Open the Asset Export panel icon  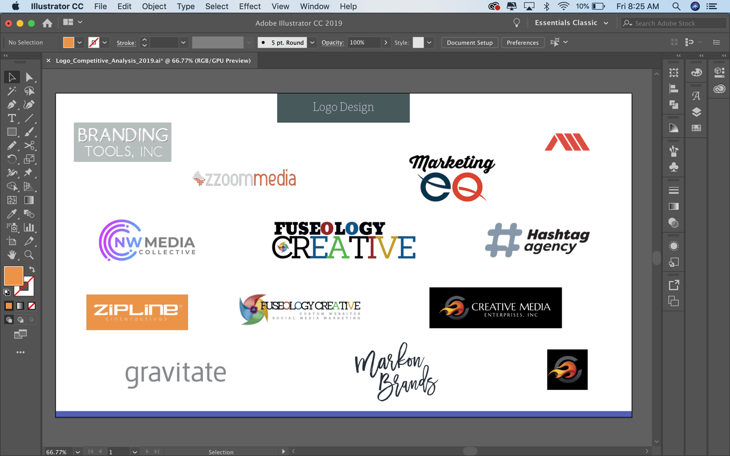point(673,285)
